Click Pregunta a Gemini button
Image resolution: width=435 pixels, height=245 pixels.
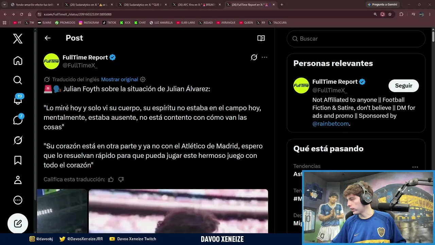point(382,5)
